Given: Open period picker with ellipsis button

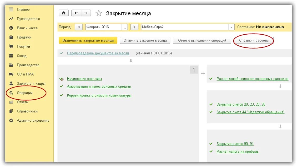Looking at the screenshot, I should coord(125,27).
